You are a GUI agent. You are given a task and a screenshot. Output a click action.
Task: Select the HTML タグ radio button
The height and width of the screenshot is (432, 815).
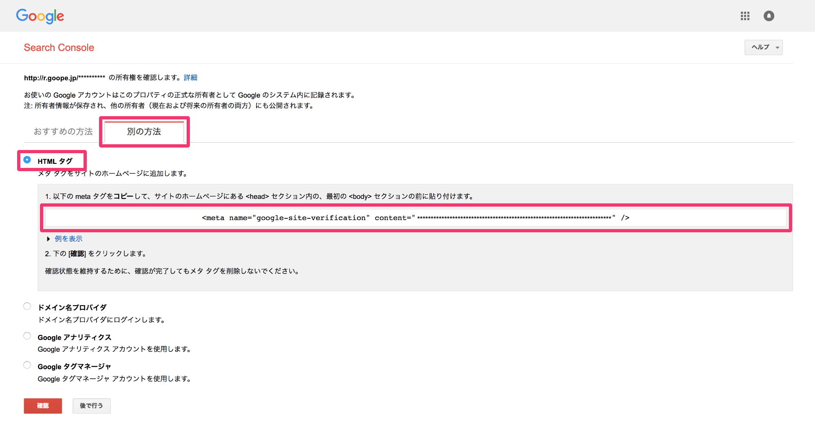(x=27, y=160)
